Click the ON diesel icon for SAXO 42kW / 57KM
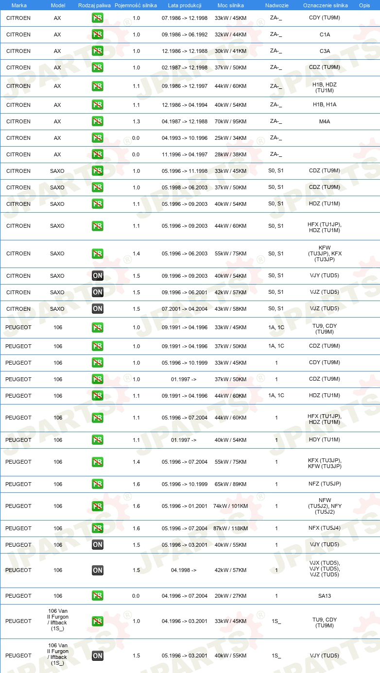This screenshot has height=673, width=380. click(x=98, y=292)
